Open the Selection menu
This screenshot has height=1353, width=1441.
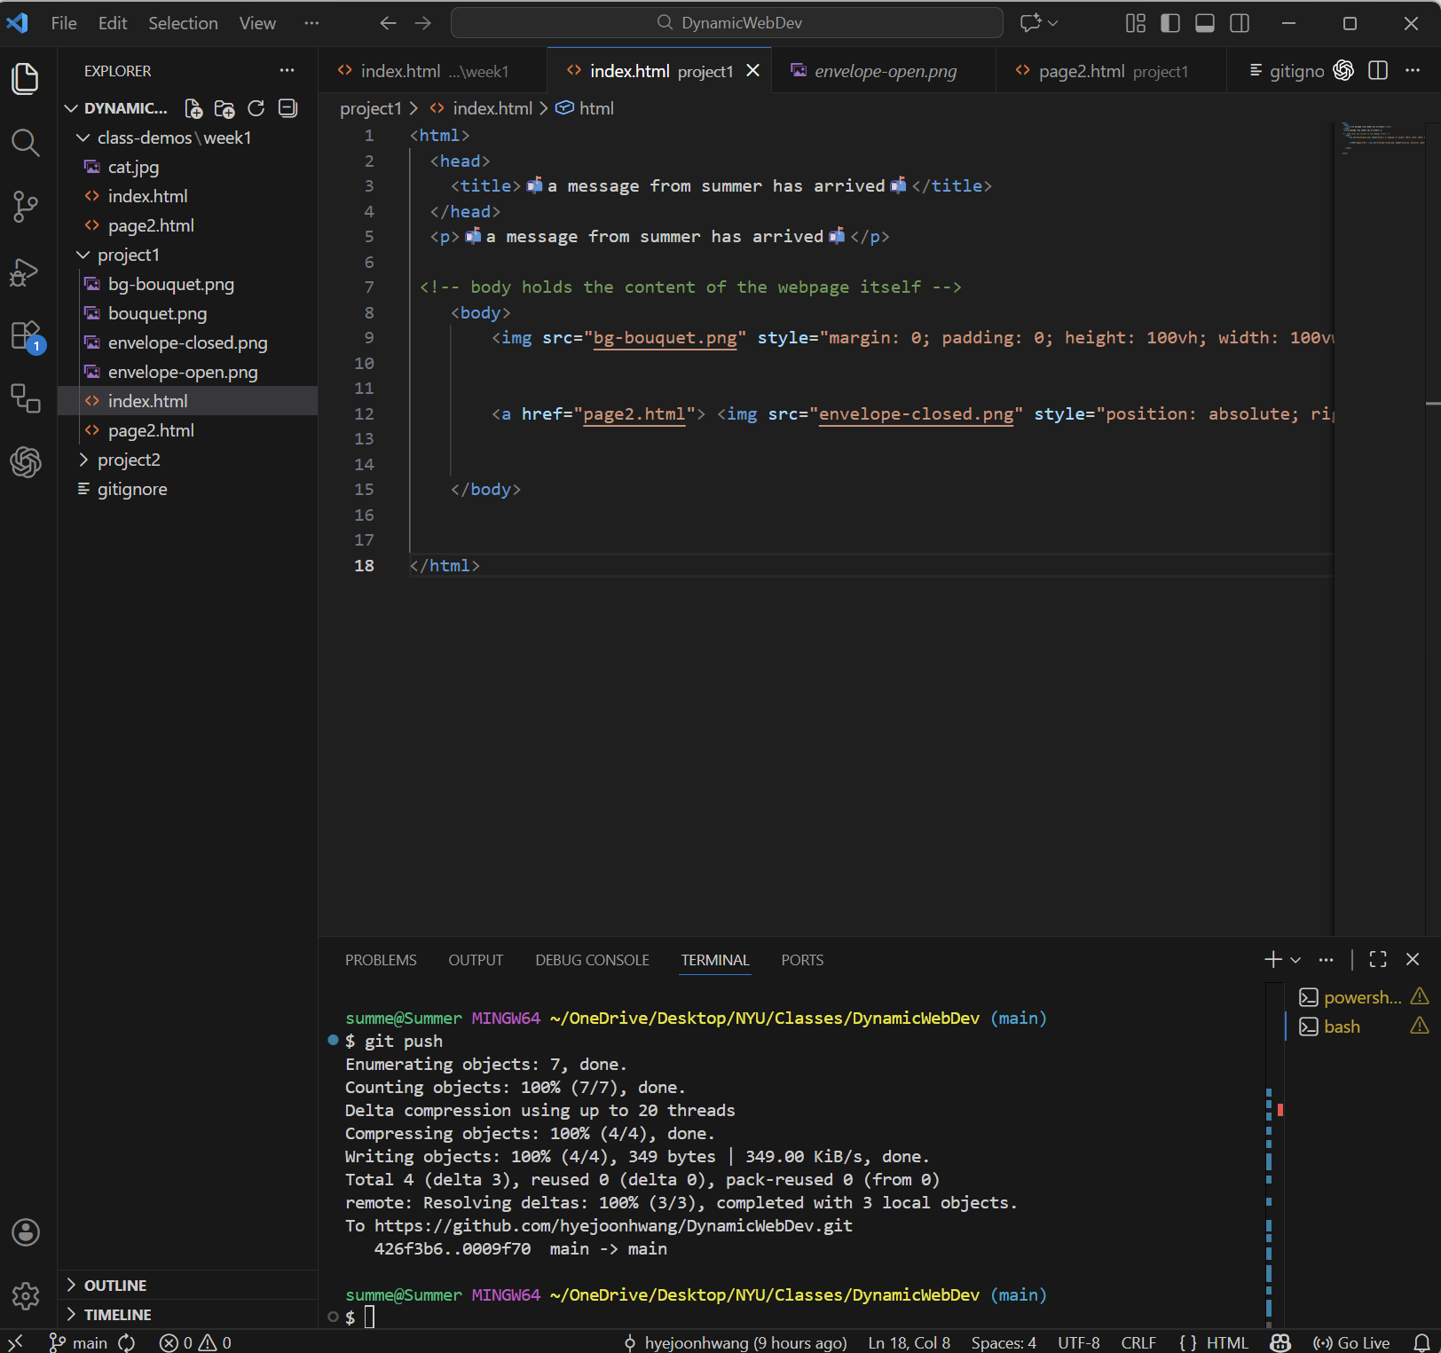(x=183, y=23)
